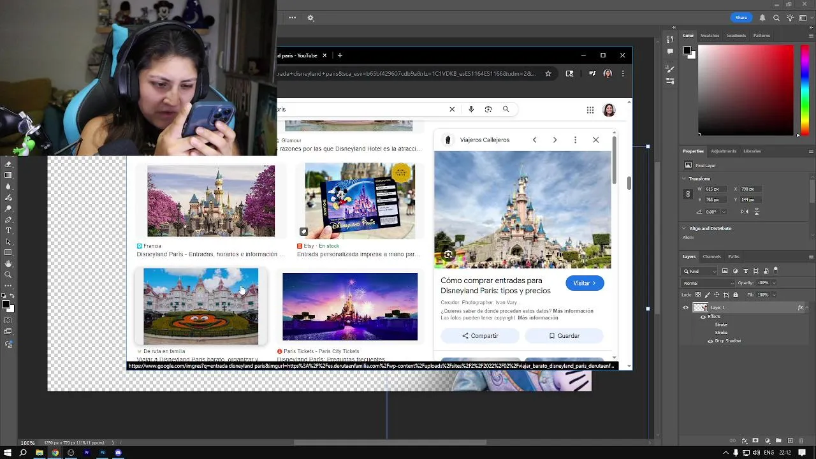The image size is (816, 459).
Task: Open Photoshop options bar gear settings
Action: [310, 18]
